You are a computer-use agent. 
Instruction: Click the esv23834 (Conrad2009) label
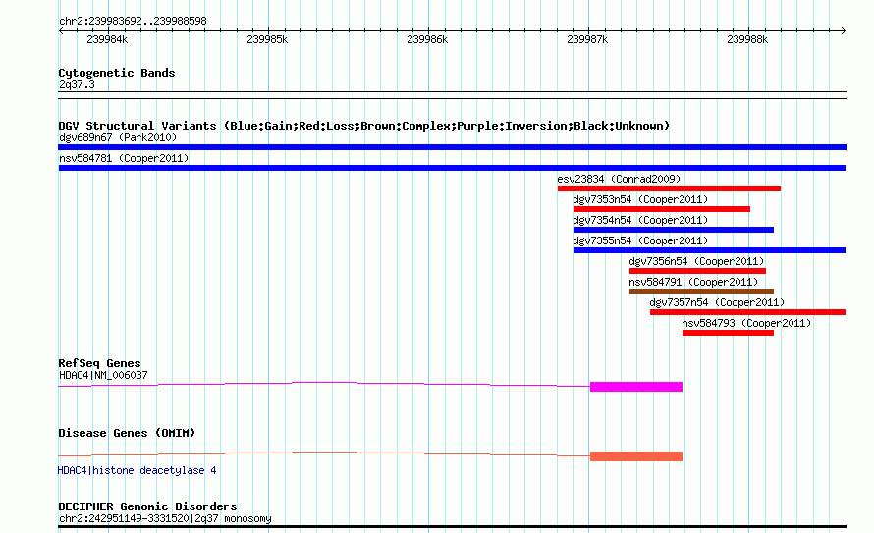(619, 179)
